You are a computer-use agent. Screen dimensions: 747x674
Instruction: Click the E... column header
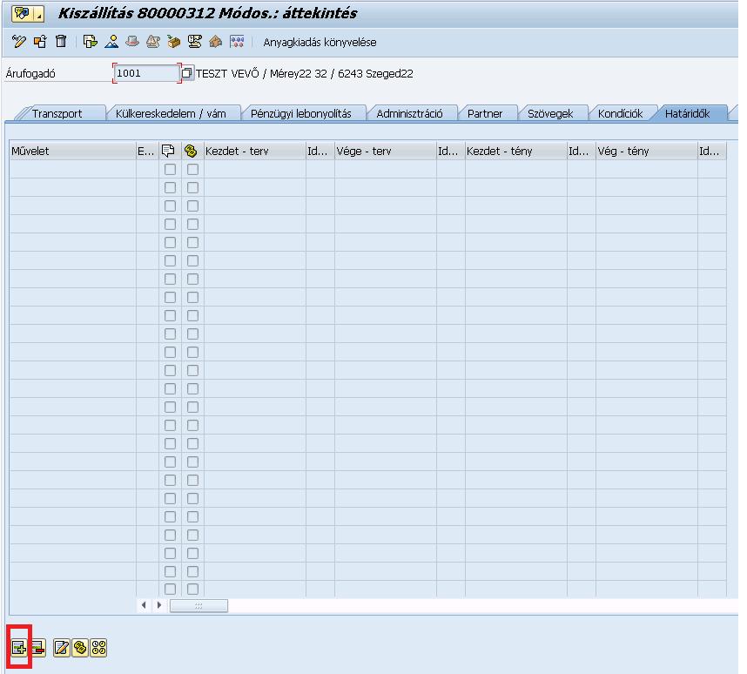coord(147,152)
